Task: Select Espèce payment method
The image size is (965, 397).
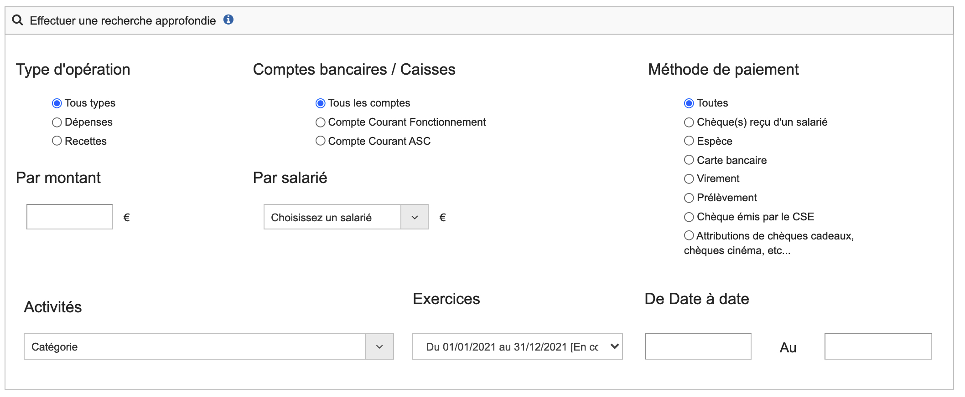Action: tap(689, 141)
